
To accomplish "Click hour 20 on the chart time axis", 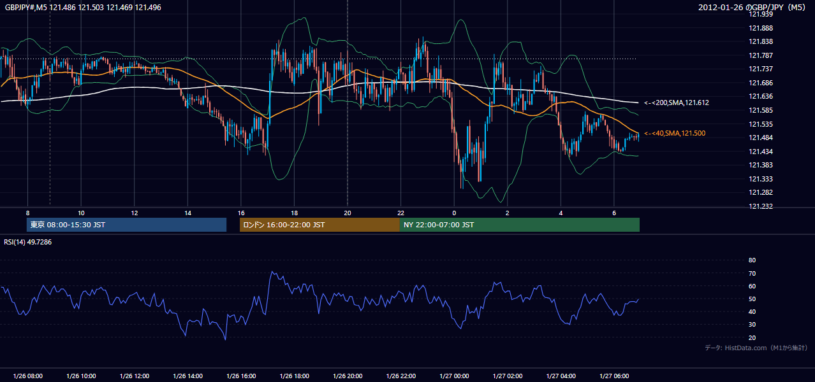I will tap(348, 213).
